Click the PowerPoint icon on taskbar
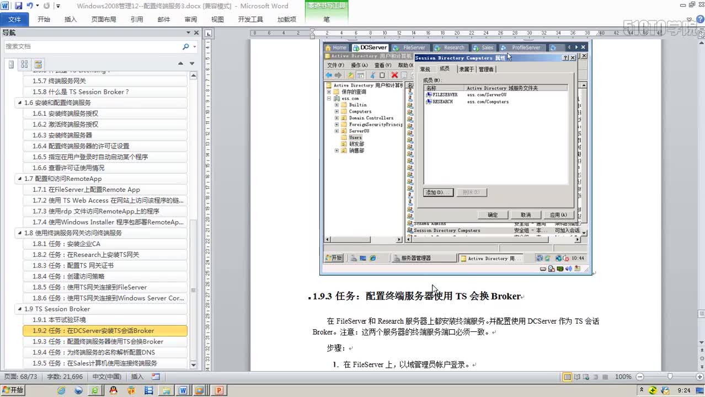Screen dimensions: 705x397 219,390
